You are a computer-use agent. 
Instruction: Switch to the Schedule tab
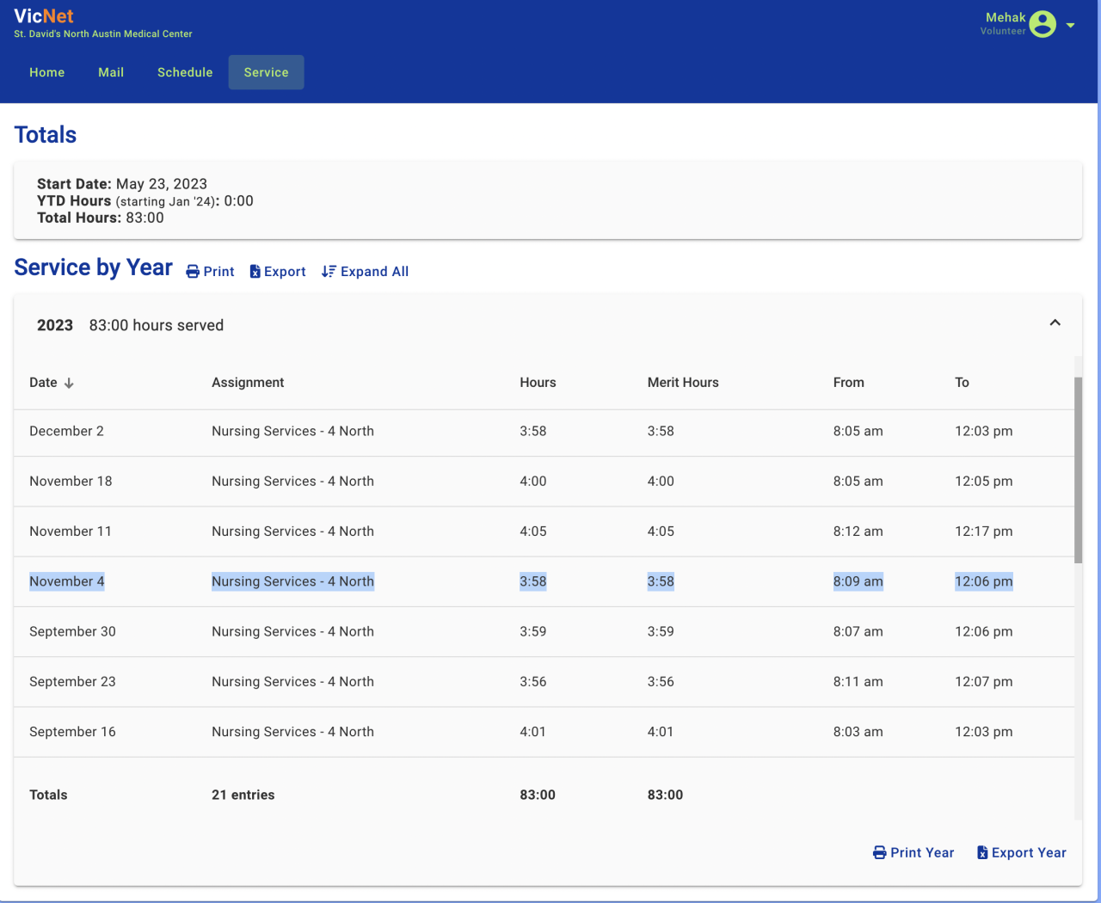coord(185,72)
